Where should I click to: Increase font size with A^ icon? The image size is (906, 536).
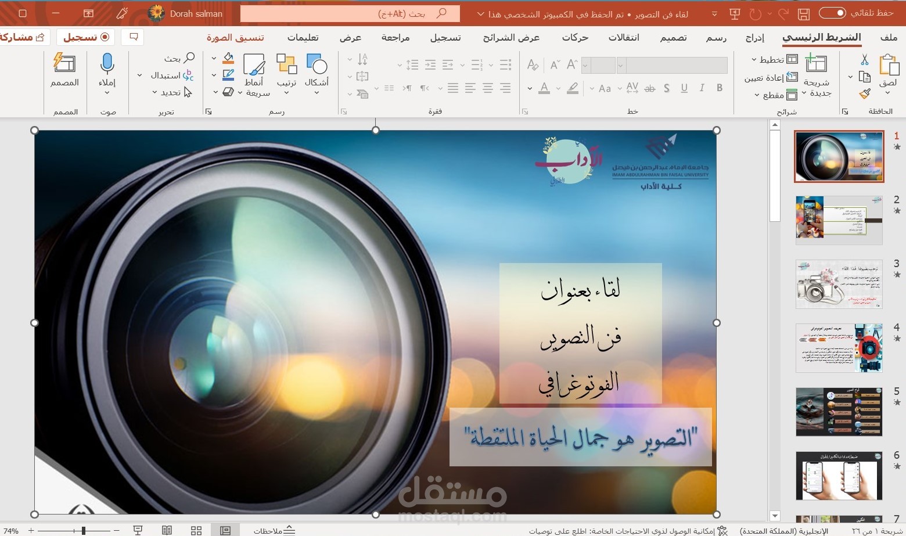coord(573,64)
